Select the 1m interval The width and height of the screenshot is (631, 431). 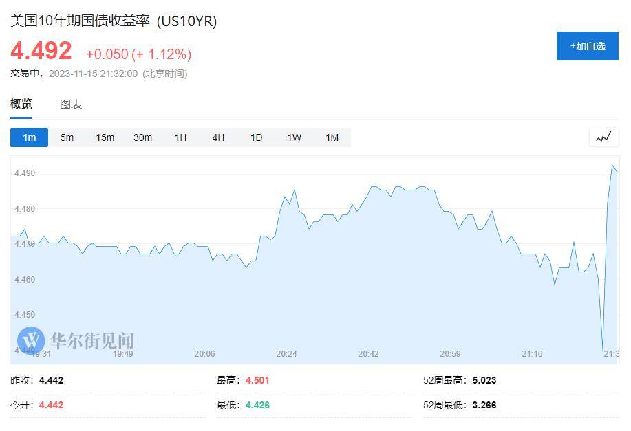pyautogui.click(x=30, y=137)
